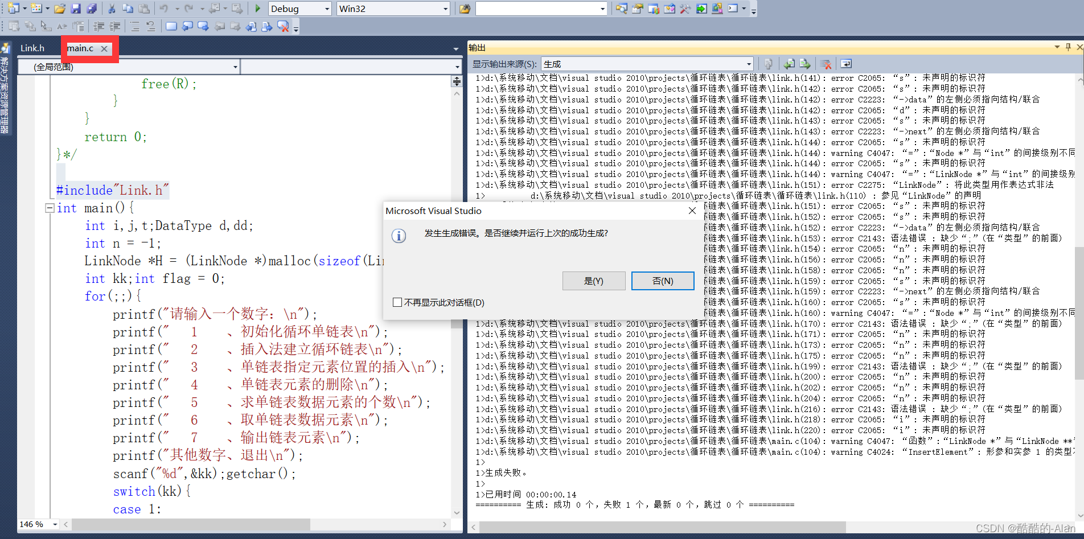Click the Decrease Indent icon
This screenshot has height=539, width=1084.
click(x=98, y=26)
